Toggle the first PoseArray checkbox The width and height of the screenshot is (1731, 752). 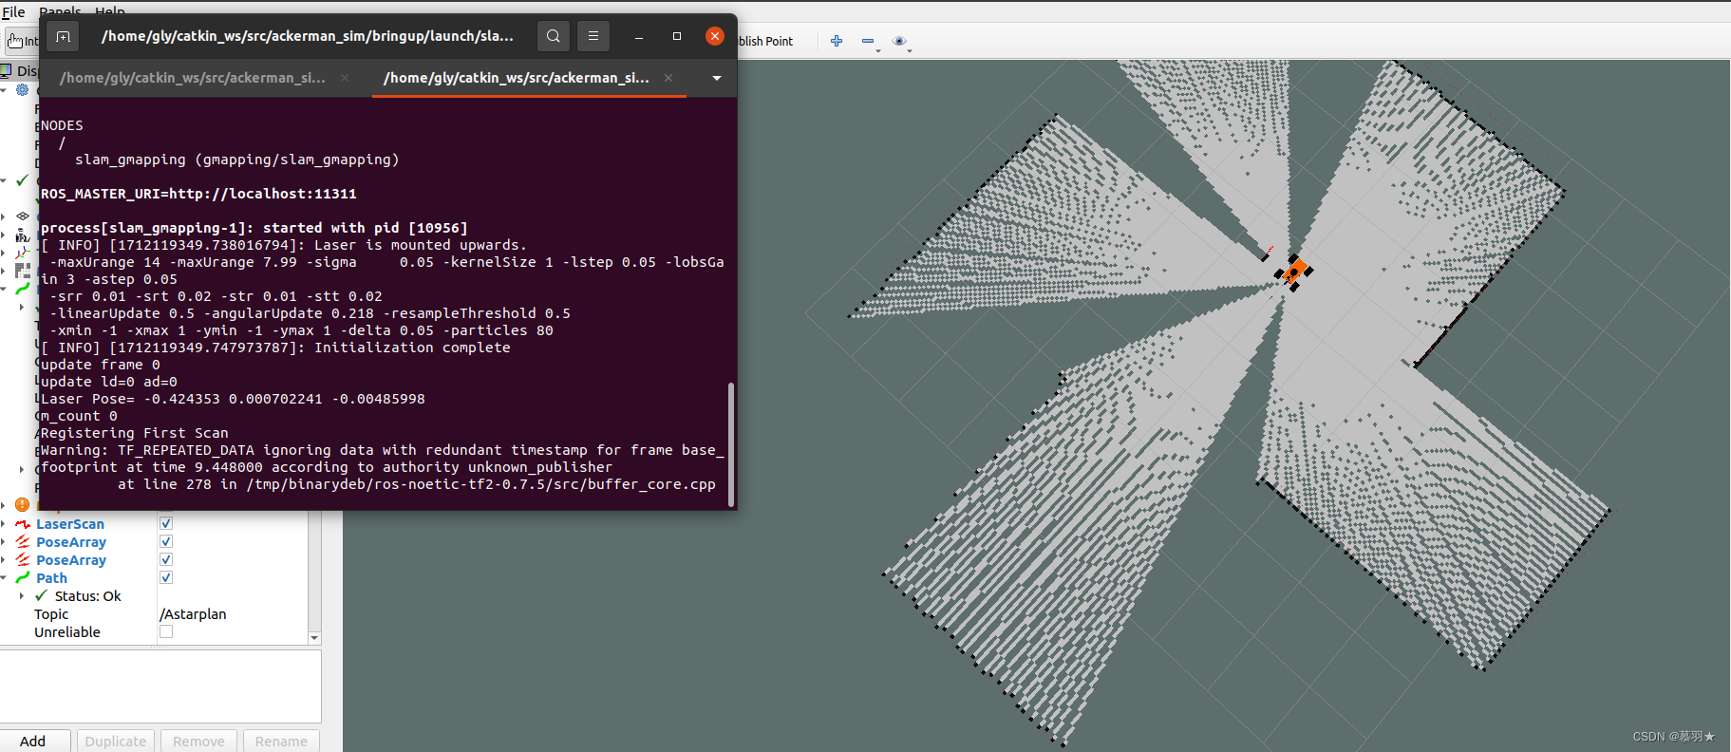tap(166, 541)
